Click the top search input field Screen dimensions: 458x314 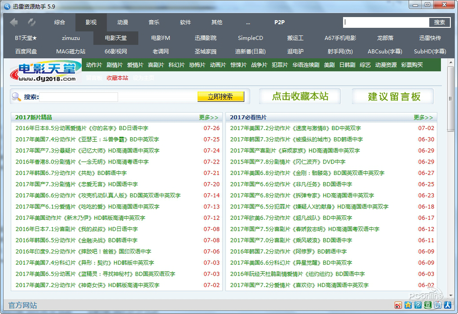point(386,22)
